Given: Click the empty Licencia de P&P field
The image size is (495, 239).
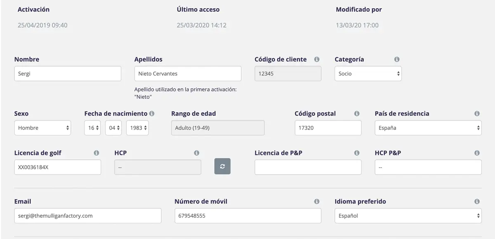Looking at the screenshot, I should [x=308, y=167].
